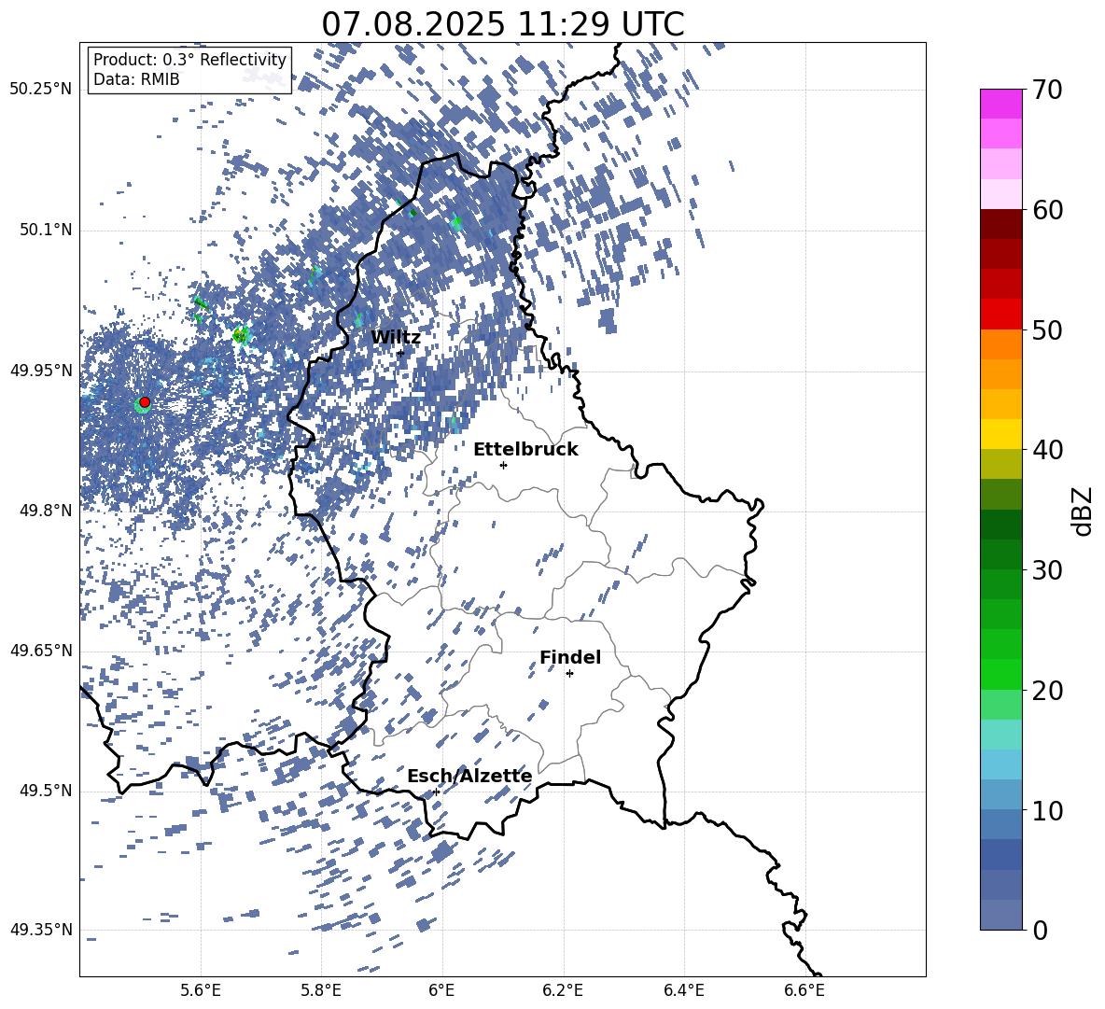Click the red radar location dot
Image resolution: width=1105 pixels, height=1009 pixels.
click(x=145, y=402)
